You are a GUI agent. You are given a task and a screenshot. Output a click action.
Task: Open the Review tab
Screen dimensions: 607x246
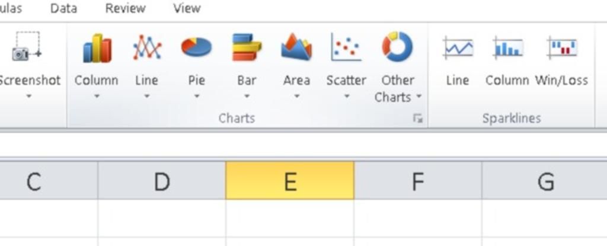126,8
